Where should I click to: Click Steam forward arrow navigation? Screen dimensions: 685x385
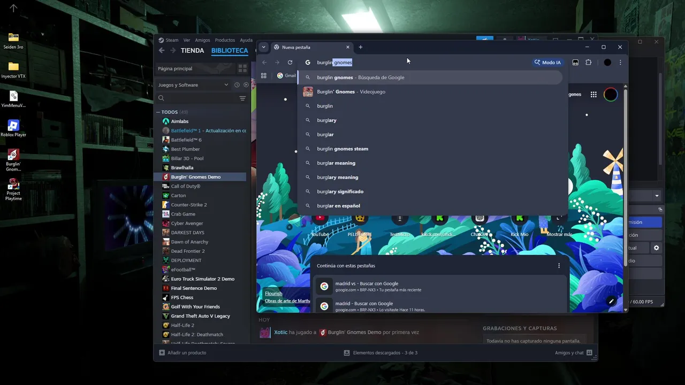click(173, 50)
